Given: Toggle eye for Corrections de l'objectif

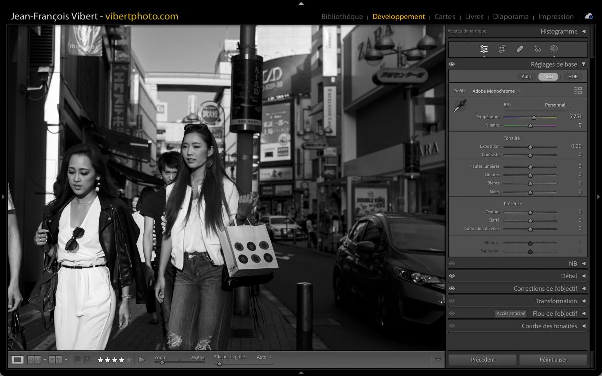Looking at the screenshot, I should (x=452, y=288).
